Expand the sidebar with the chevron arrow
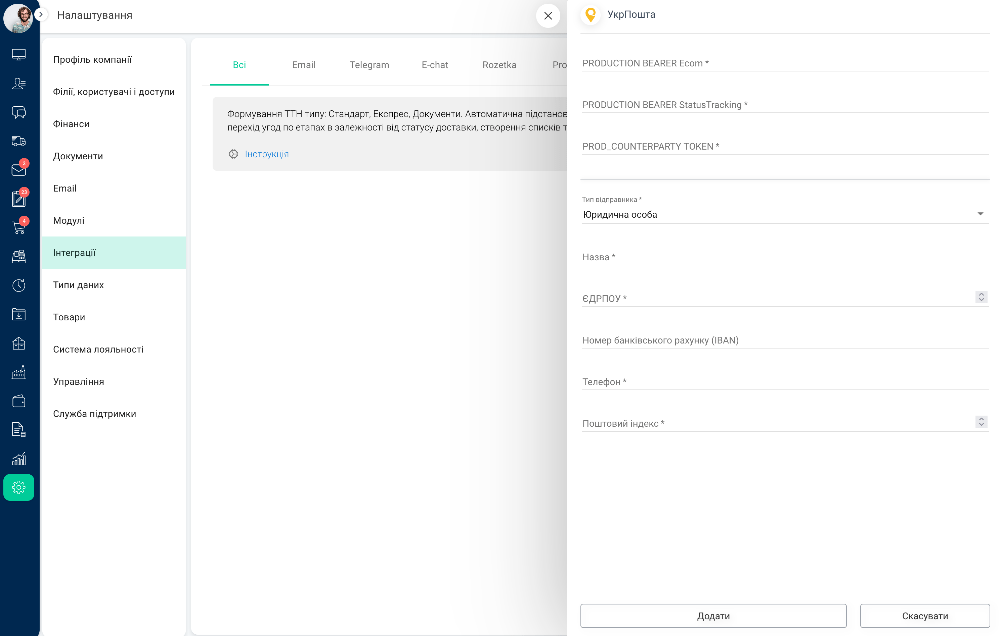This screenshot has height=636, width=1001. [x=41, y=14]
